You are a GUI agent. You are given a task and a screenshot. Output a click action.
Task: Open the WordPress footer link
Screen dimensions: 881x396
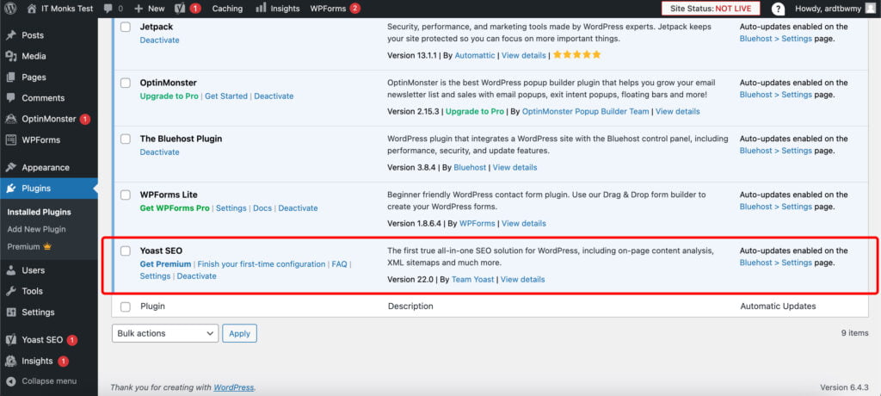tap(234, 387)
